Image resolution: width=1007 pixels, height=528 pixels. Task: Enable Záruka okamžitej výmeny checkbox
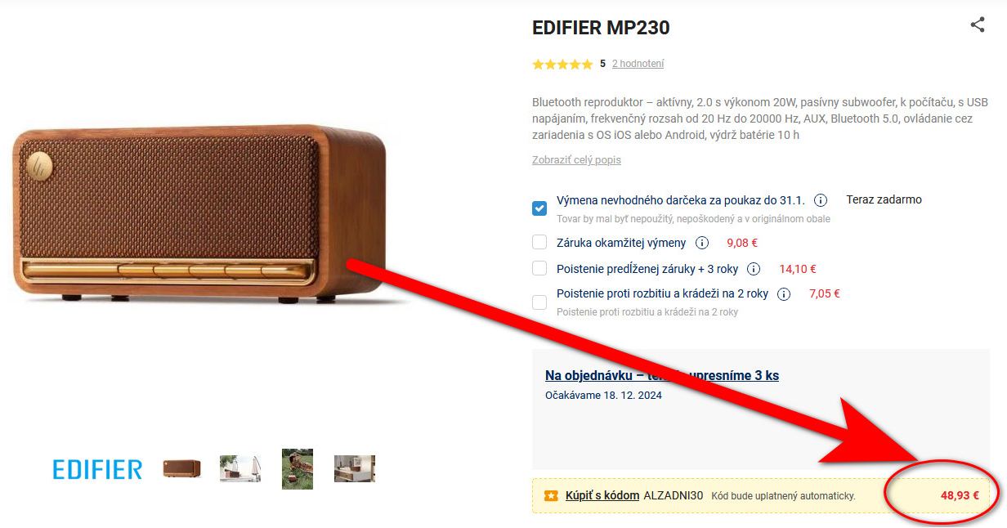click(x=539, y=242)
